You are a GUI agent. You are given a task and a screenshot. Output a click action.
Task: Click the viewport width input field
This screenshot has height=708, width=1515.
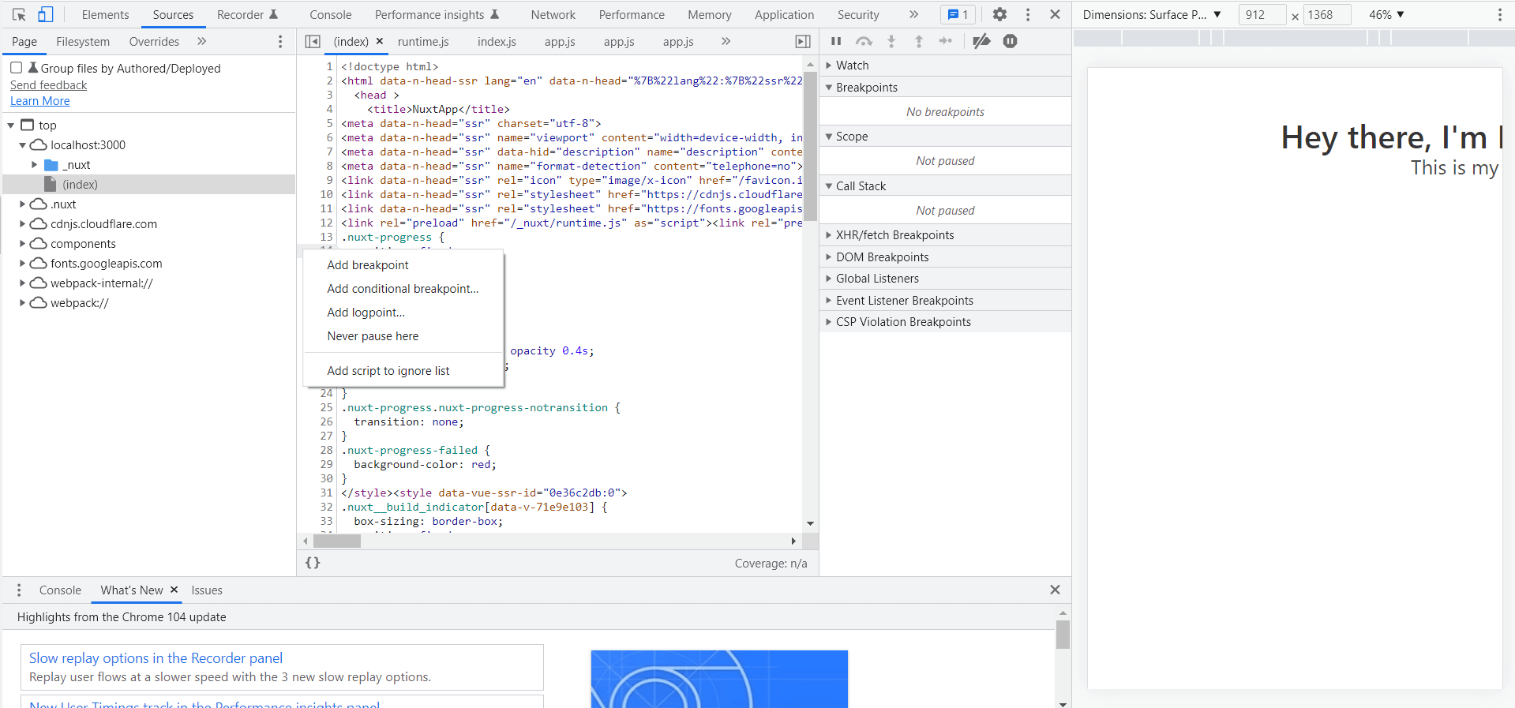[x=1261, y=14]
